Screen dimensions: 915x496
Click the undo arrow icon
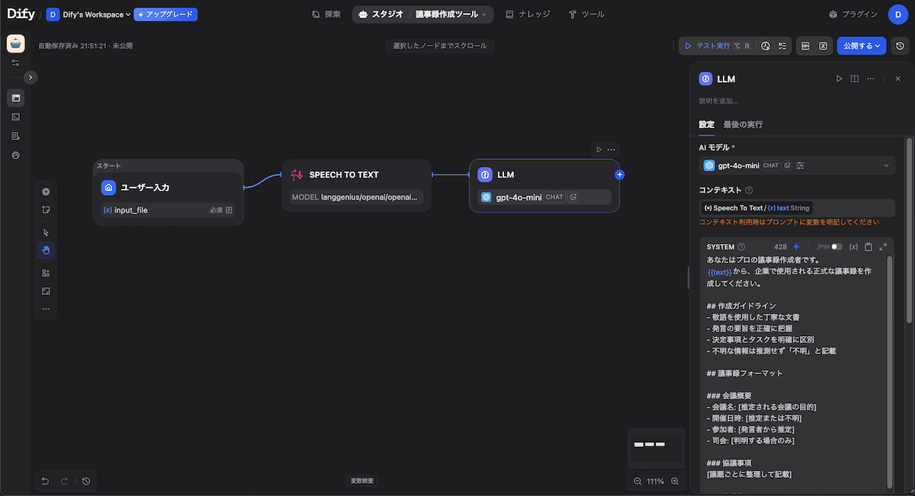45,481
